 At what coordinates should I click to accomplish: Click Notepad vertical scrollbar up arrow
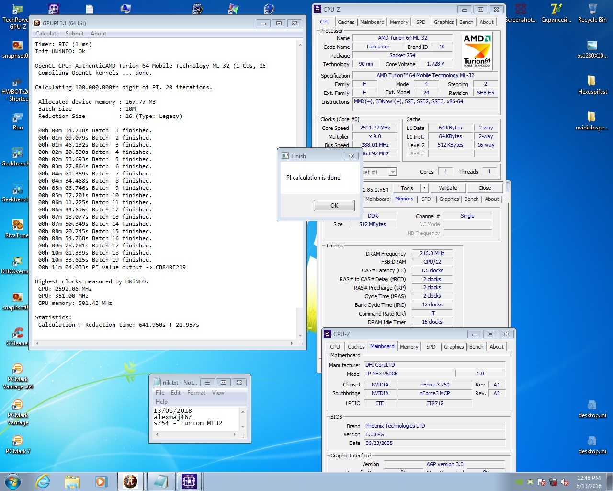coord(243,411)
